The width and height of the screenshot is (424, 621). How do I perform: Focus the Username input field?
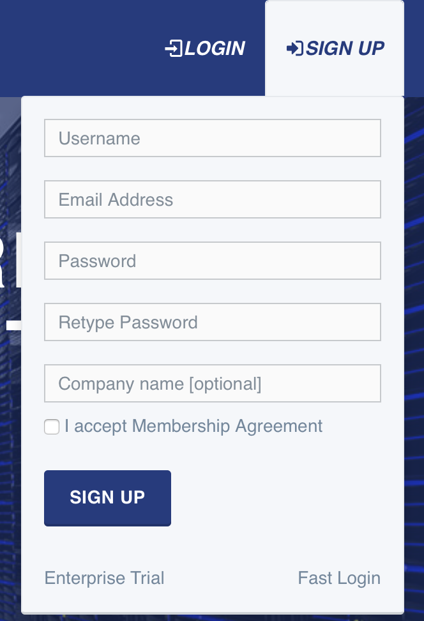point(212,138)
